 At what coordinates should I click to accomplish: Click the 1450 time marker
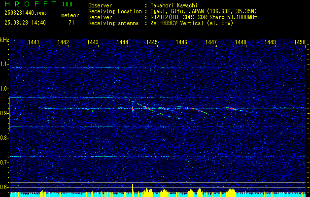pyautogui.click(x=300, y=42)
